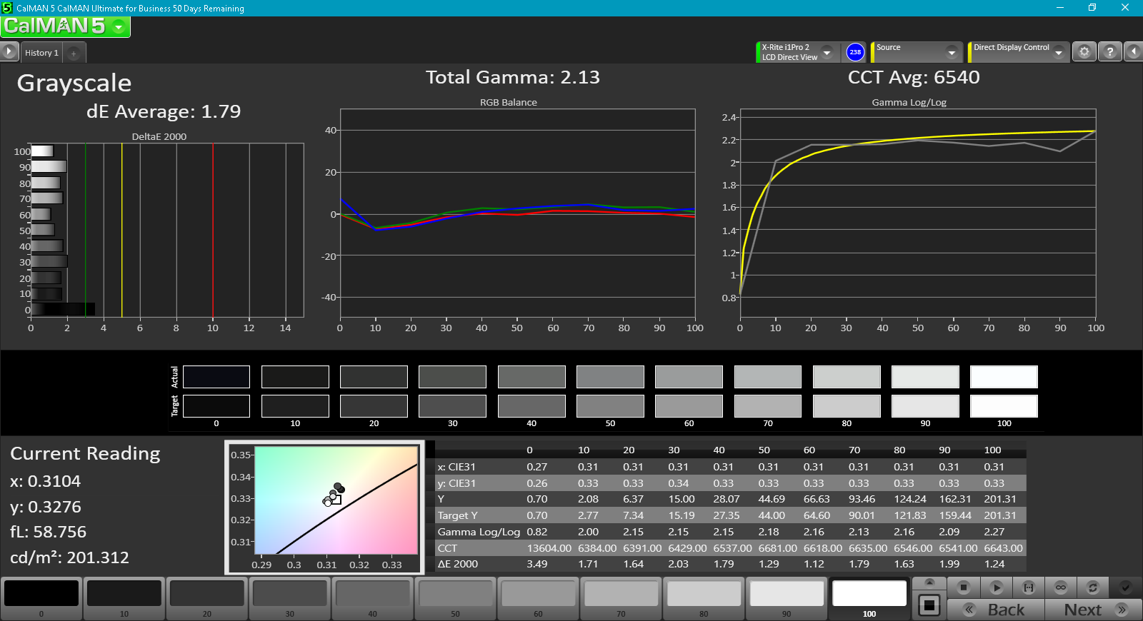Screen dimensions: 1143x621
Task: Expand pattern list with up arrow
Action: pos(929,582)
